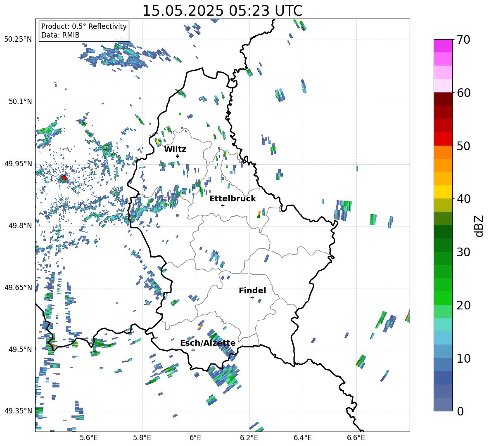489x446 pixels.
Task: Click the 6.2°E longitude label
Action: click(x=249, y=438)
